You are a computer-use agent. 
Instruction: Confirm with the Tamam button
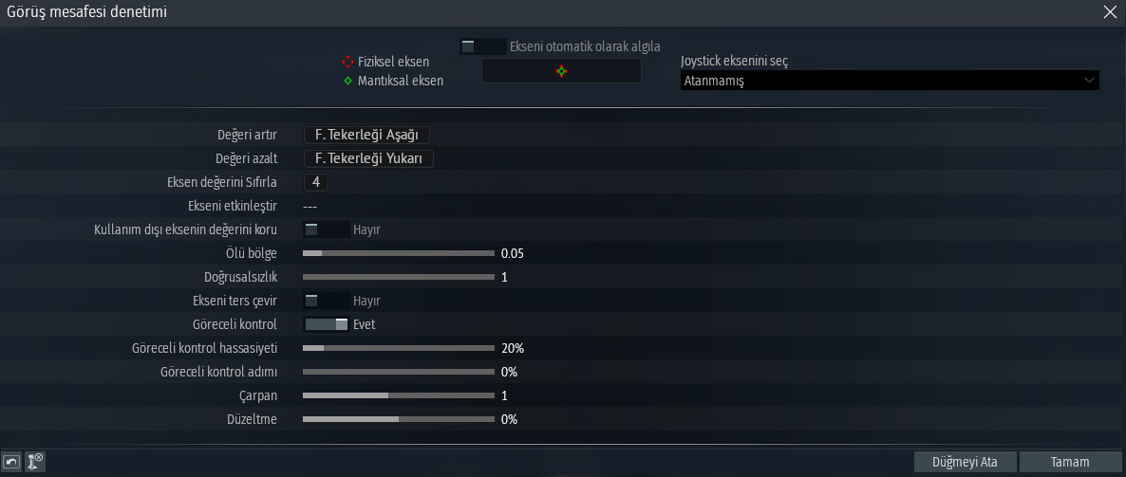tap(1069, 462)
